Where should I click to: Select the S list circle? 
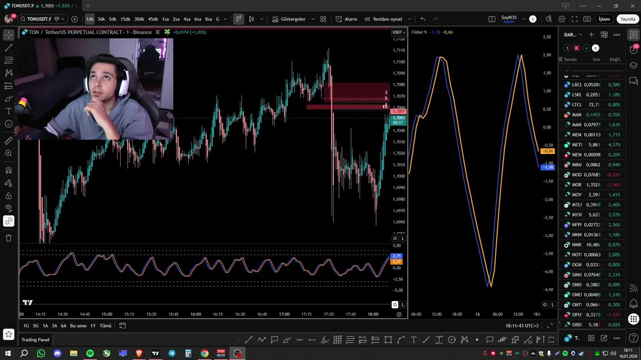[x=567, y=48]
